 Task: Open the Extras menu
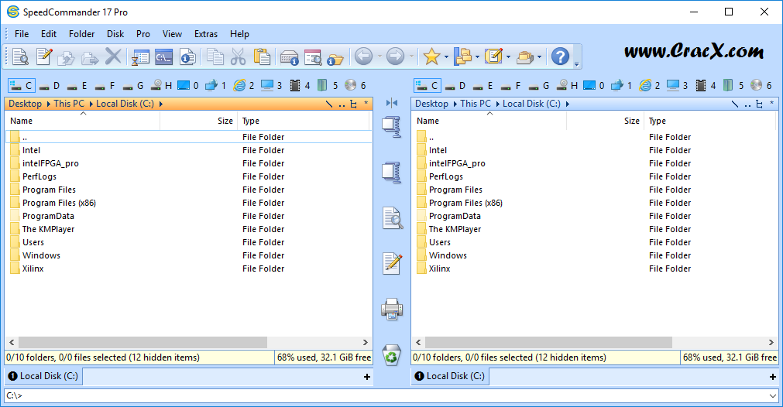(x=206, y=34)
